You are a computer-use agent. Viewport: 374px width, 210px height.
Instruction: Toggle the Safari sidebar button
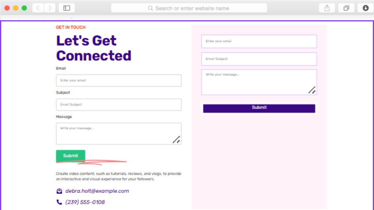(67, 8)
